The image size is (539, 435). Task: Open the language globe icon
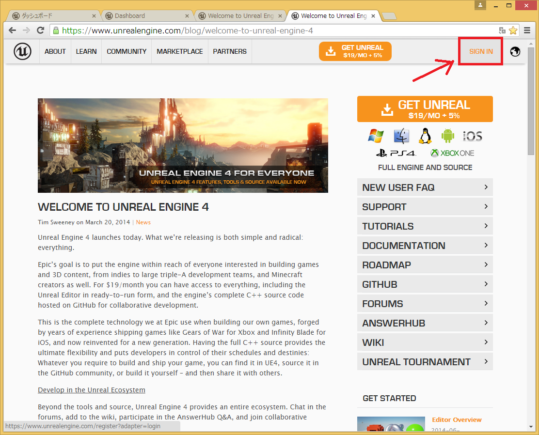[515, 51]
